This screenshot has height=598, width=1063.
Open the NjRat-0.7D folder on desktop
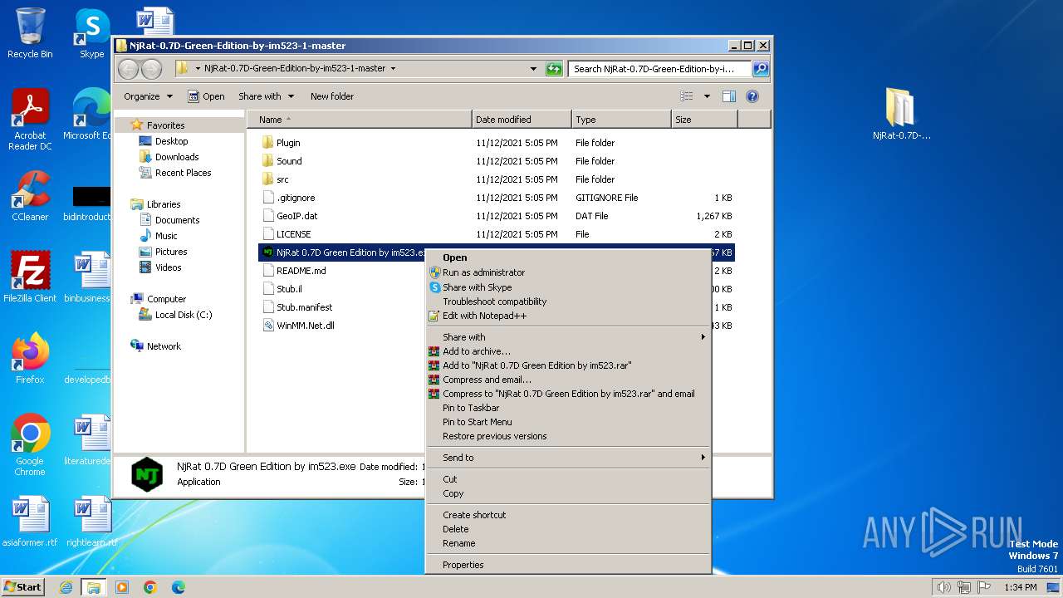point(901,114)
